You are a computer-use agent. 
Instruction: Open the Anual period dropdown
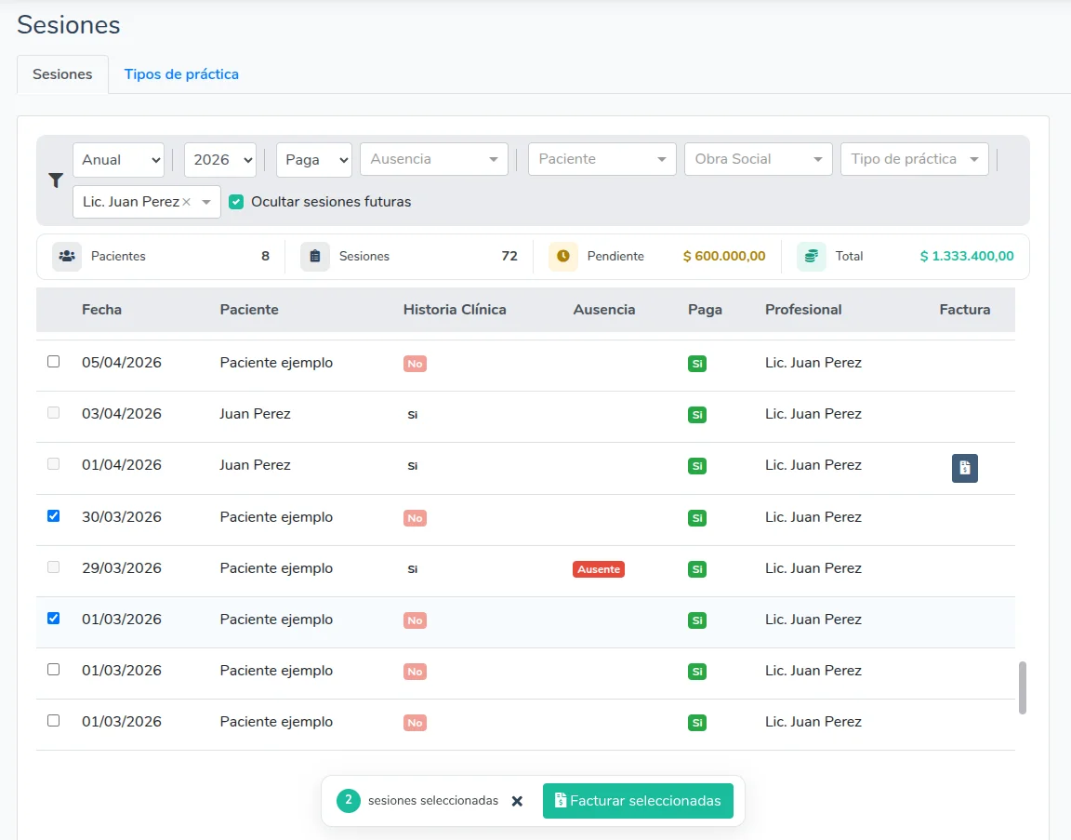(118, 160)
